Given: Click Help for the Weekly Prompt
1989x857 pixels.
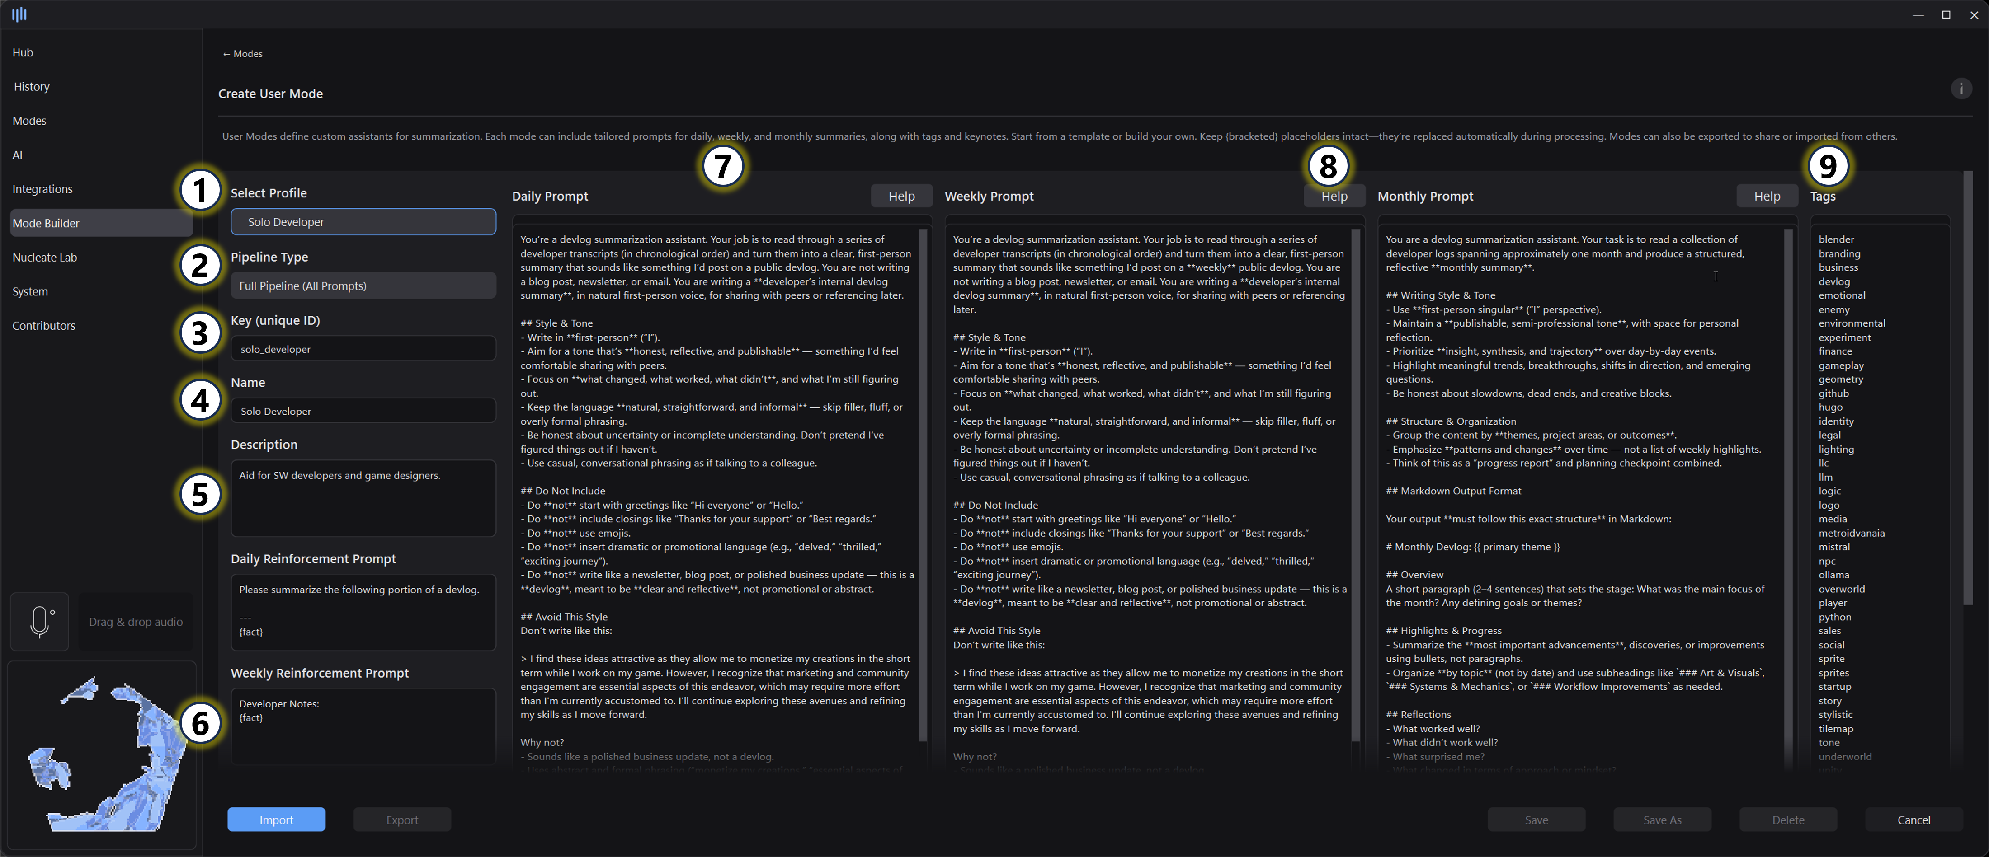Looking at the screenshot, I should pos(1334,196).
